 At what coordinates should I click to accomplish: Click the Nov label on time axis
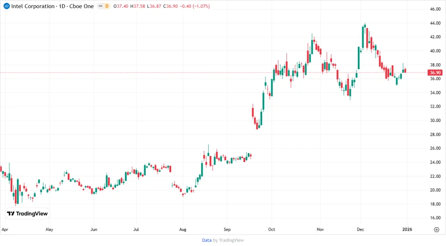click(320, 229)
